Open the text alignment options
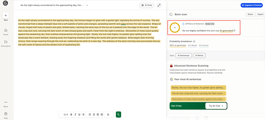The width and height of the screenshot is (265, 120). click(x=108, y=115)
